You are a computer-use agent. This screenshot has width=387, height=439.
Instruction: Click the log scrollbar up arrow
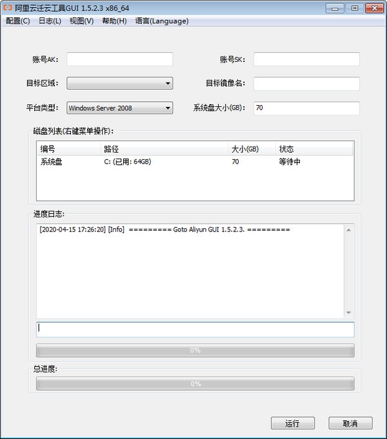pos(348,230)
